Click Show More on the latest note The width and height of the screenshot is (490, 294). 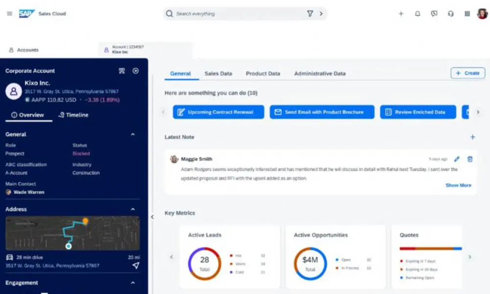[x=458, y=185]
